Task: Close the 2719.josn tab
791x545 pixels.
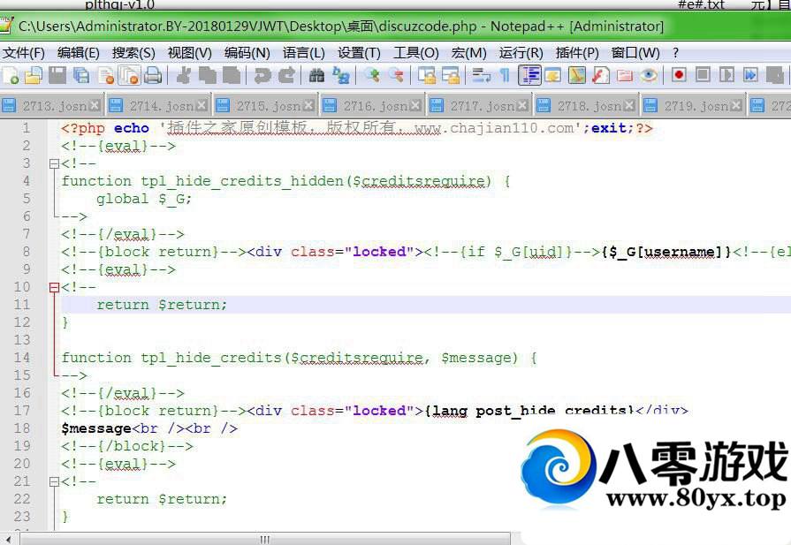Action: pyautogui.click(x=736, y=105)
